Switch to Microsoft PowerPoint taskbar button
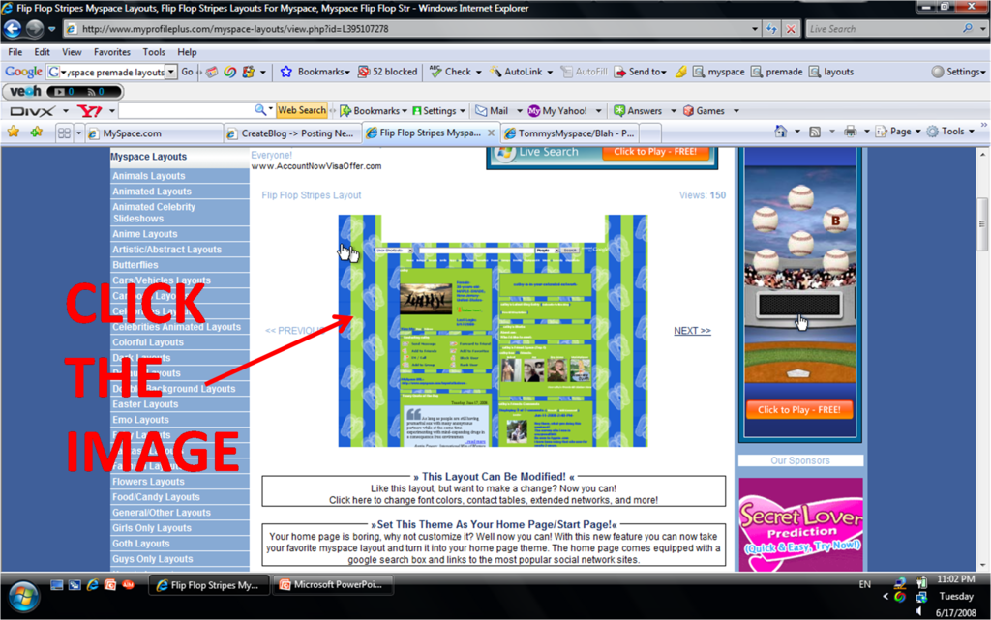This screenshot has height=620, width=991. click(x=333, y=585)
